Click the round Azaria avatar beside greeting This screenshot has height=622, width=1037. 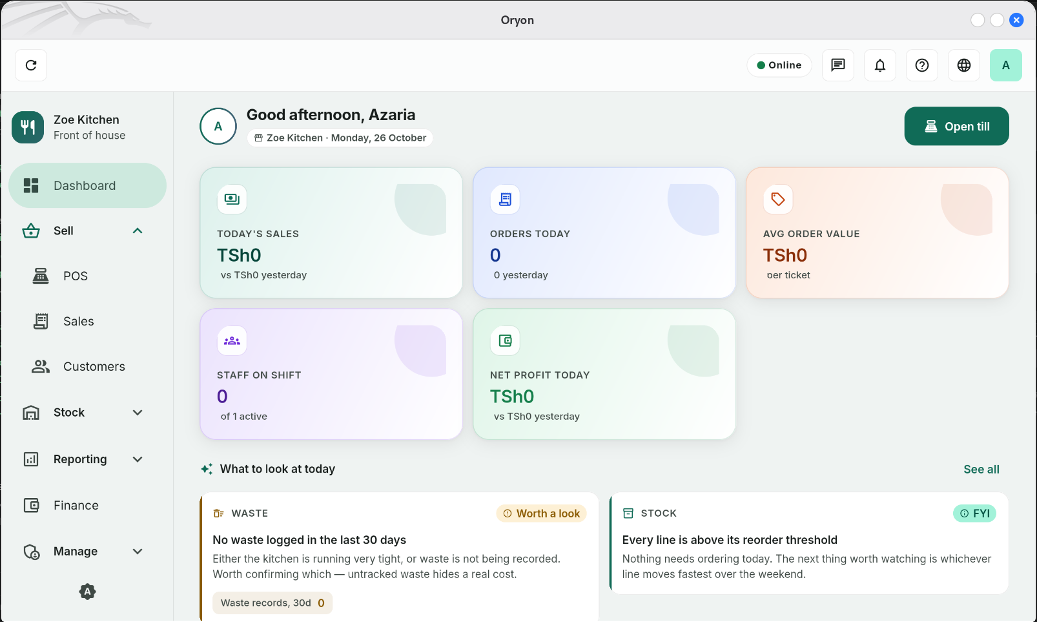tap(218, 126)
